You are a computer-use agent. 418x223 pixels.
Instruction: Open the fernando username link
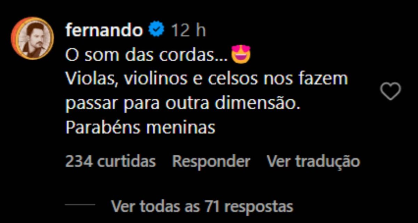[104, 31]
